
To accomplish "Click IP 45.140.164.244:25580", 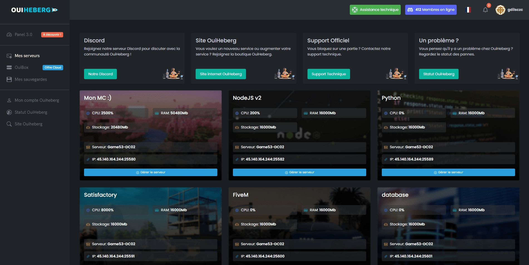I will [x=151, y=159].
